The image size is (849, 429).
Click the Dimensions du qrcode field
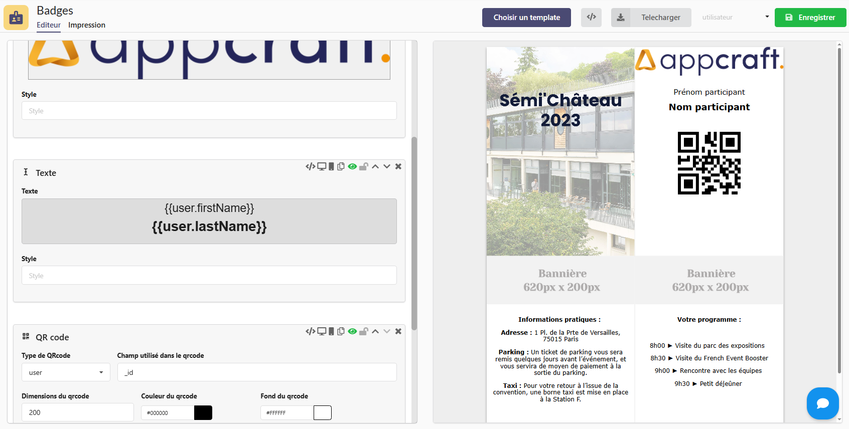click(x=77, y=412)
